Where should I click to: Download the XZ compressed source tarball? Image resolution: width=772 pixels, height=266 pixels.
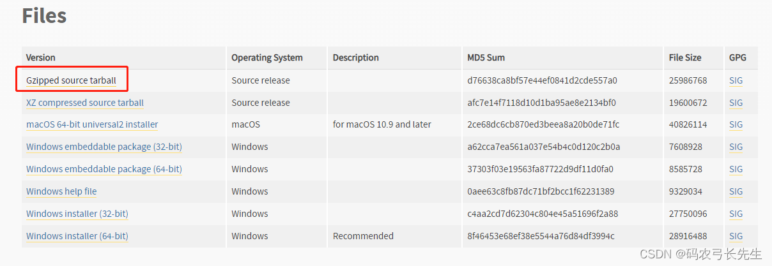coord(85,103)
